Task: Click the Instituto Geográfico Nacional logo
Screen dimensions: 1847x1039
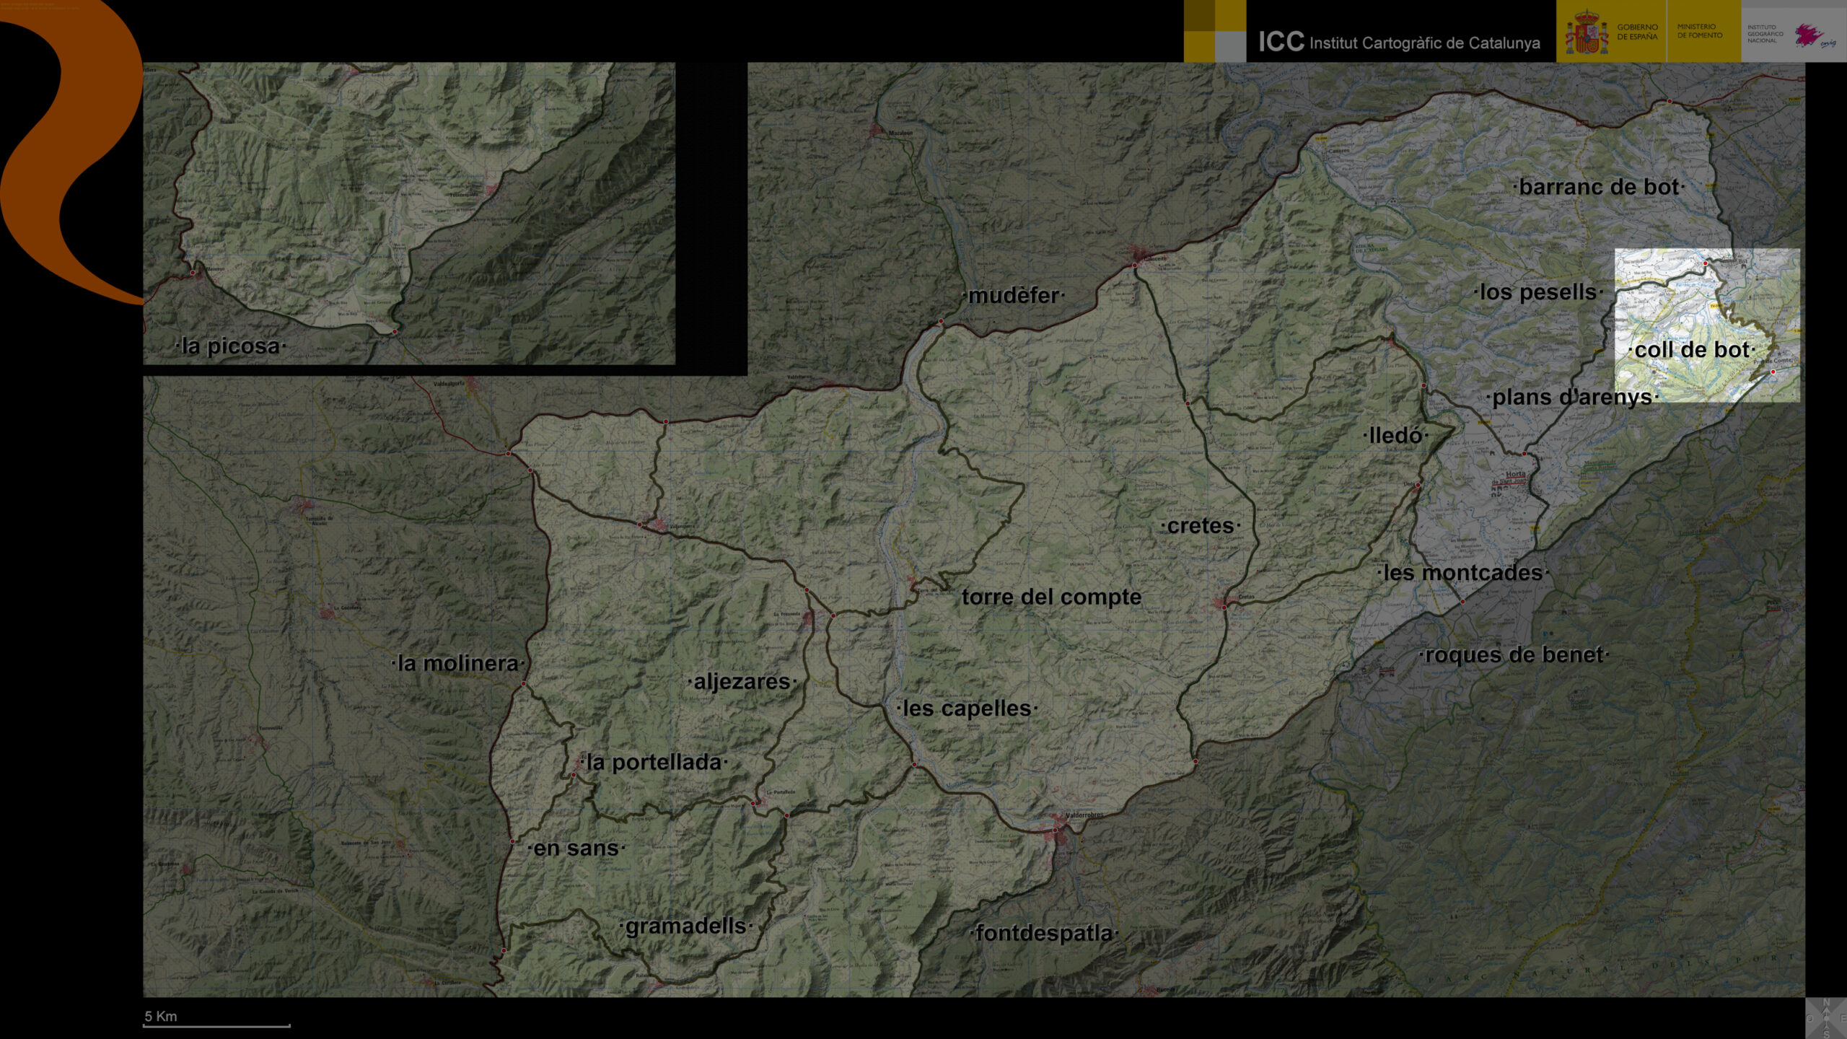Action: pyautogui.click(x=1794, y=34)
